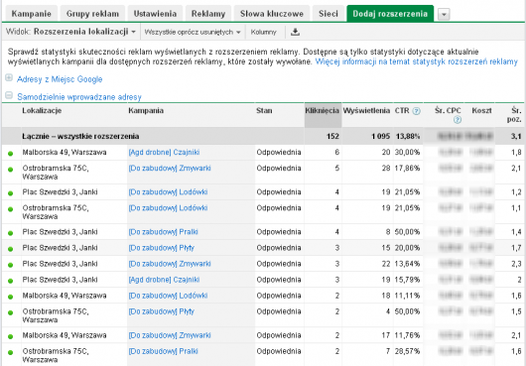The height and width of the screenshot is (366, 526).
Task: Open [Do zabudowy] Zmywarki campaign for Malborska 49
Action: [x=170, y=335]
